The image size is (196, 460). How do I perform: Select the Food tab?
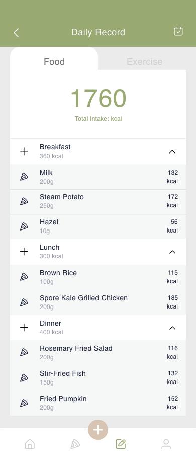click(x=54, y=61)
